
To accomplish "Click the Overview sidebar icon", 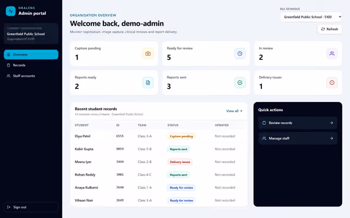I will coord(9,55).
